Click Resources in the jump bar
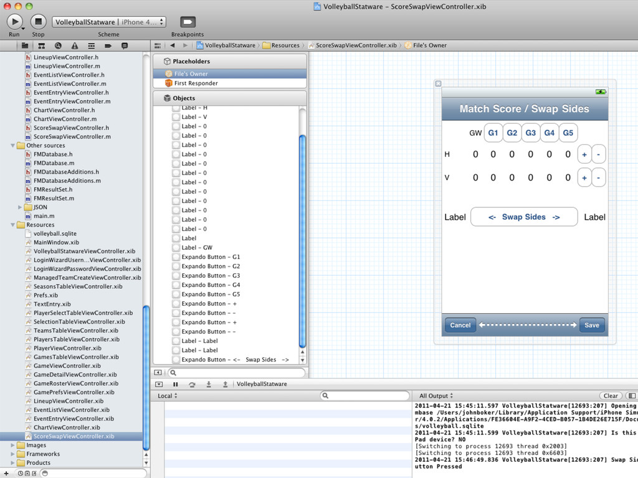This screenshot has height=478, width=638. [281, 45]
